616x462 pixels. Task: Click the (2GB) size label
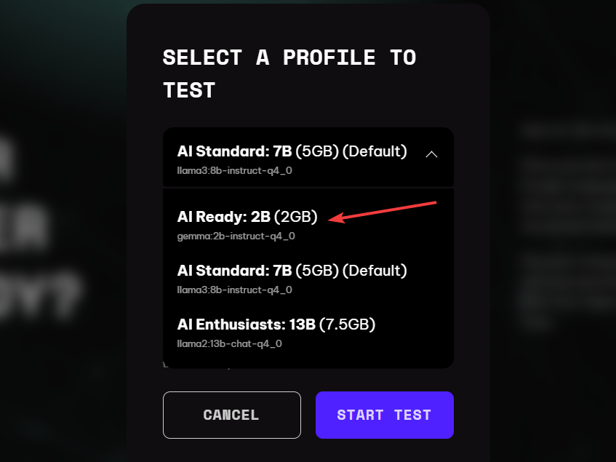[296, 217]
